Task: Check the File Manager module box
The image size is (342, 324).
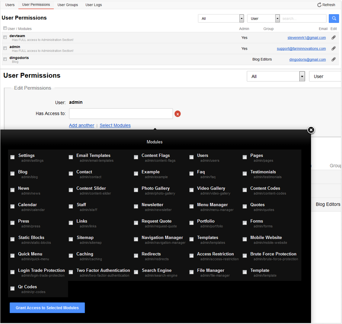Action: 192,272
